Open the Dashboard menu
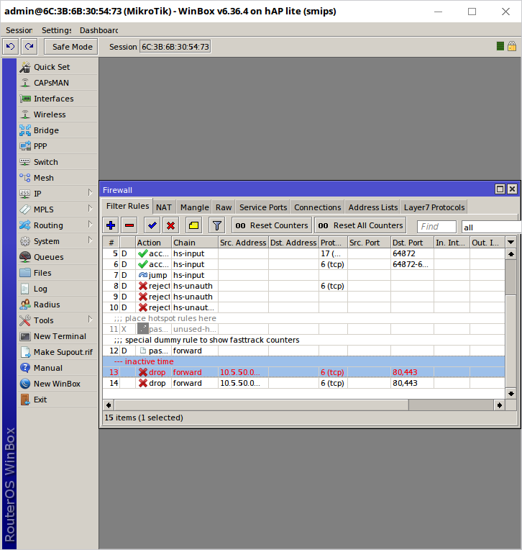 (x=99, y=30)
